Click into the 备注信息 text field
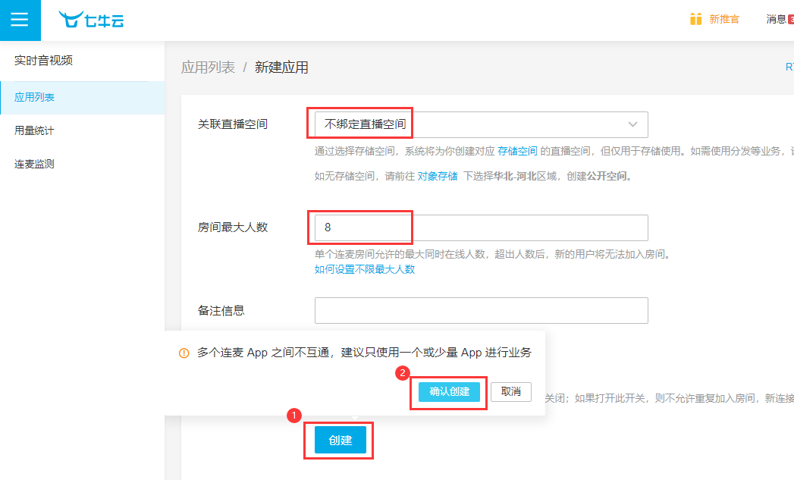 (481, 310)
